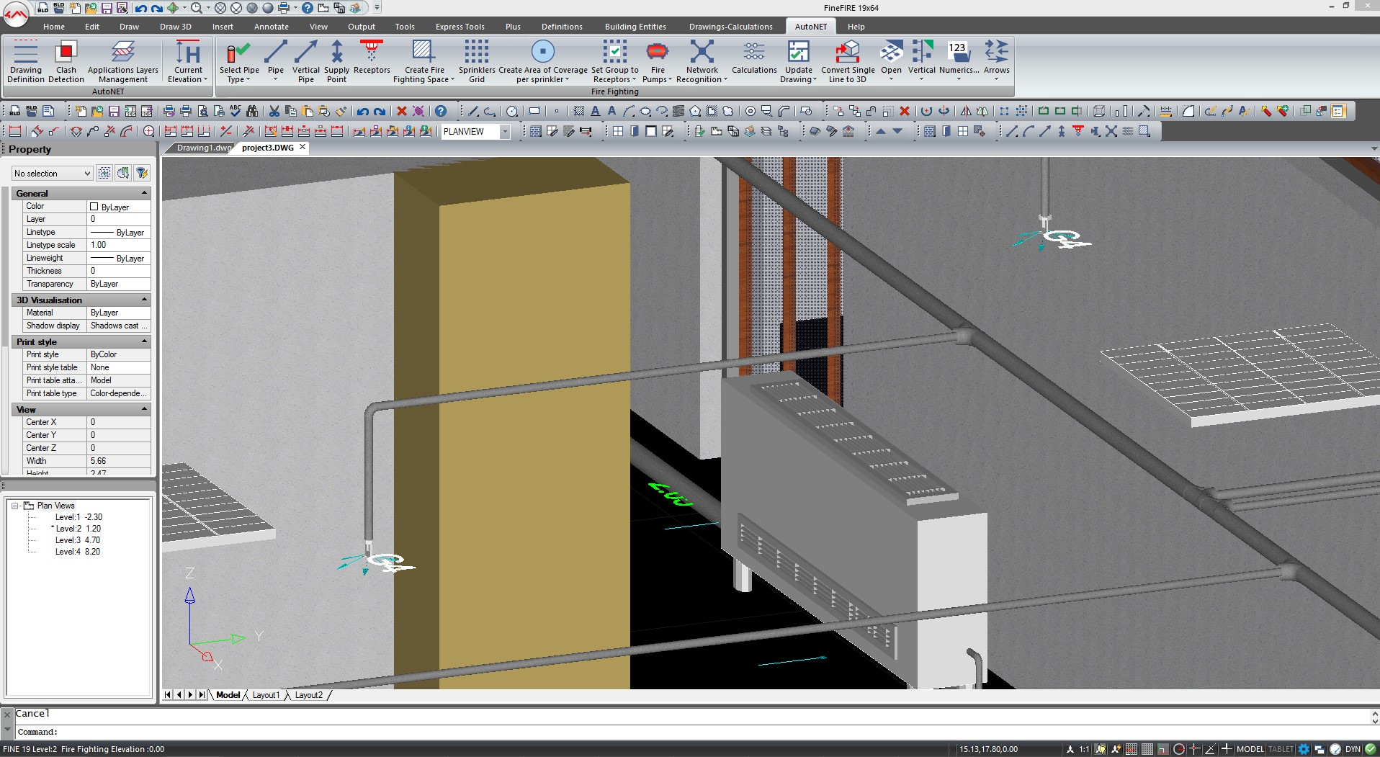
Task: Toggle MODEL mode in status bar
Action: click(1250, 749)
